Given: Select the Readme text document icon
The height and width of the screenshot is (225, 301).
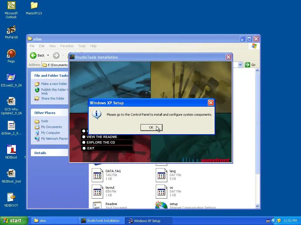Looking at the screenshot, I should pyautogui.click(x=97, y=205).
